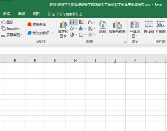Select column I header
167x131 pixels.
[x=95, y=61]
